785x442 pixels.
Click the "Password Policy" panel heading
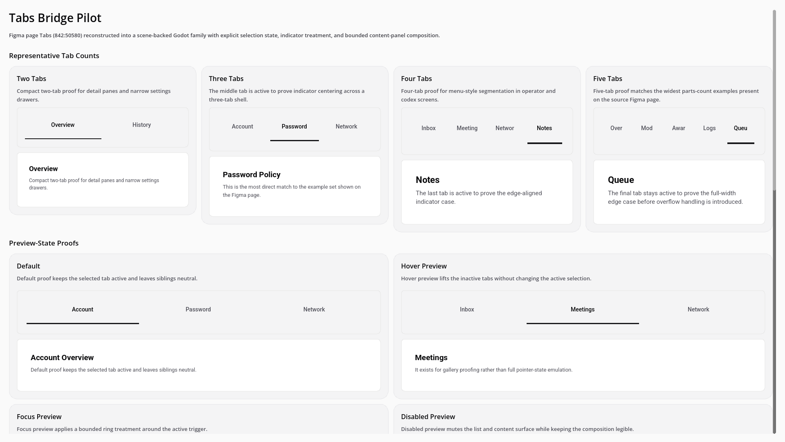(251, 175)
